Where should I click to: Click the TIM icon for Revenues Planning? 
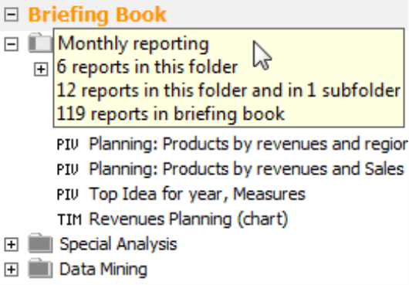pos(69,219)
